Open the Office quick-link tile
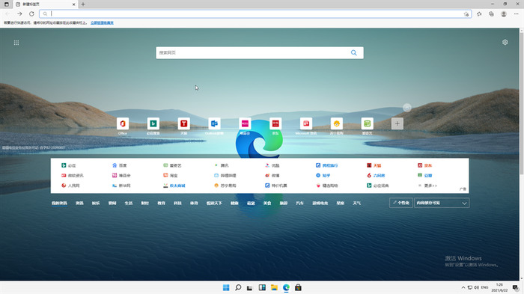Viewport: 524px width, 294px height. click(123, 123)
